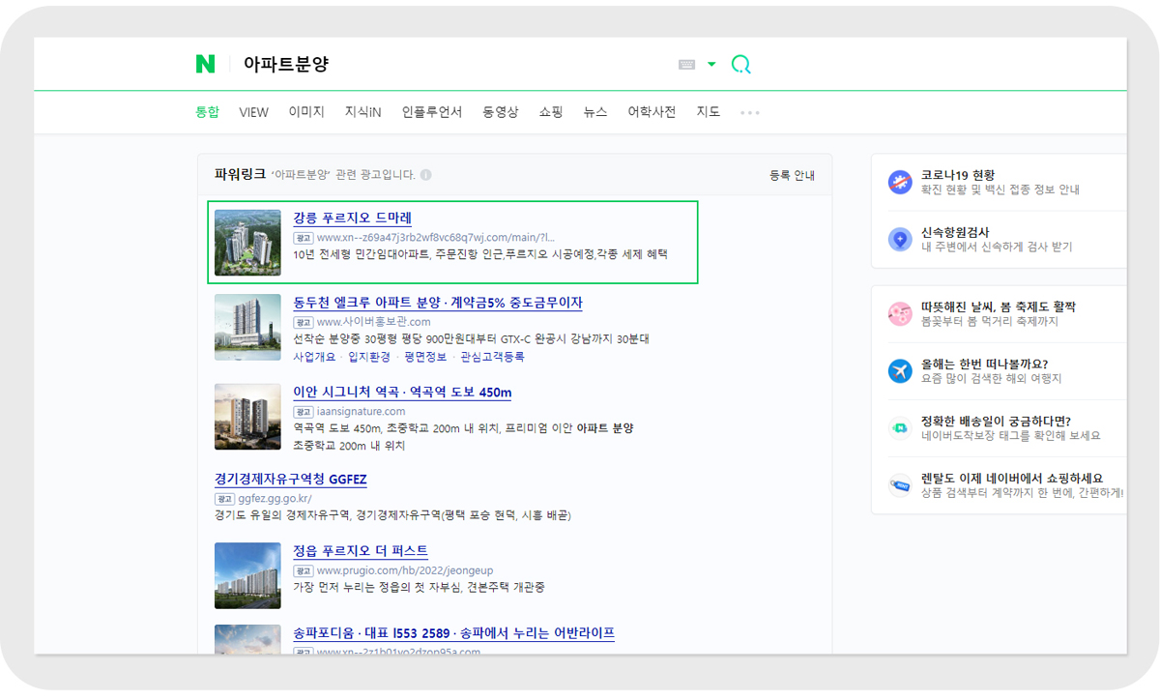The width and height of the screenshot is (1160, 700).
Task: Click the 정읍 푸르지오 thumbnail image
Action: coord(247,575)
